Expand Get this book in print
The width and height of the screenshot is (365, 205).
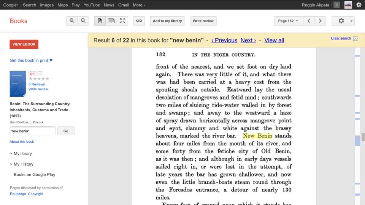click(31, 60)
